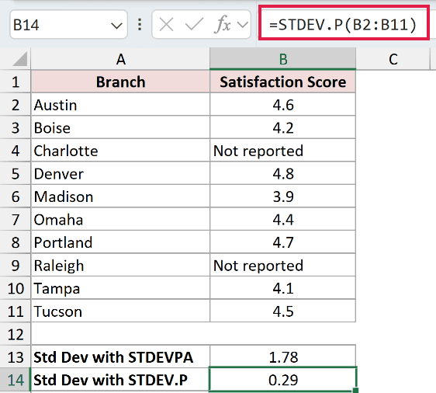Select the Tampa cell
Image resolution: width=436 pixels, height=393 pixels.
click(120, 288)
